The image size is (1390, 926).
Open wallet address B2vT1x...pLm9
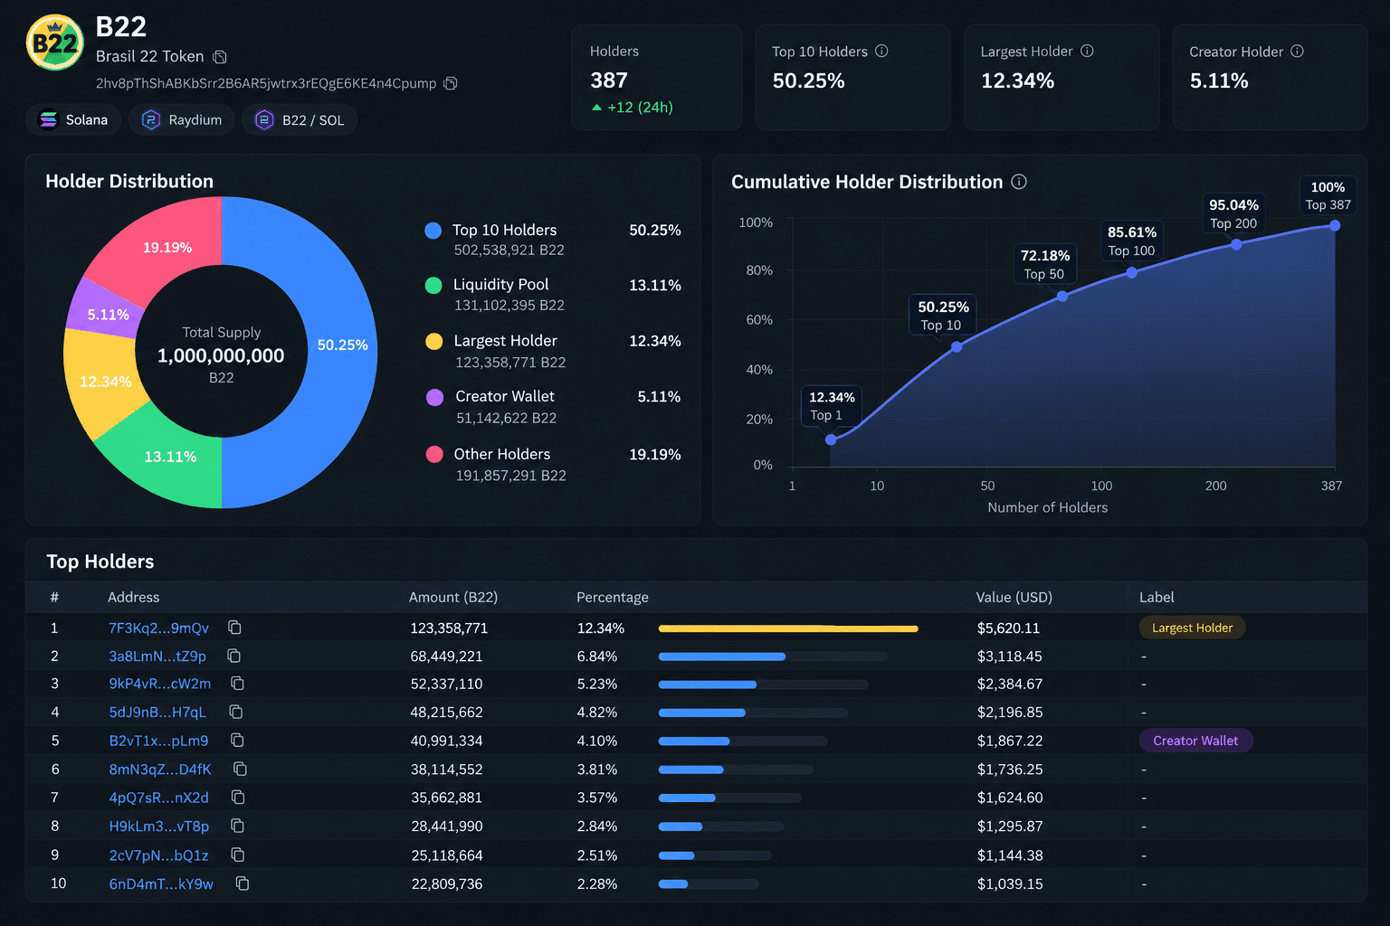158,741
